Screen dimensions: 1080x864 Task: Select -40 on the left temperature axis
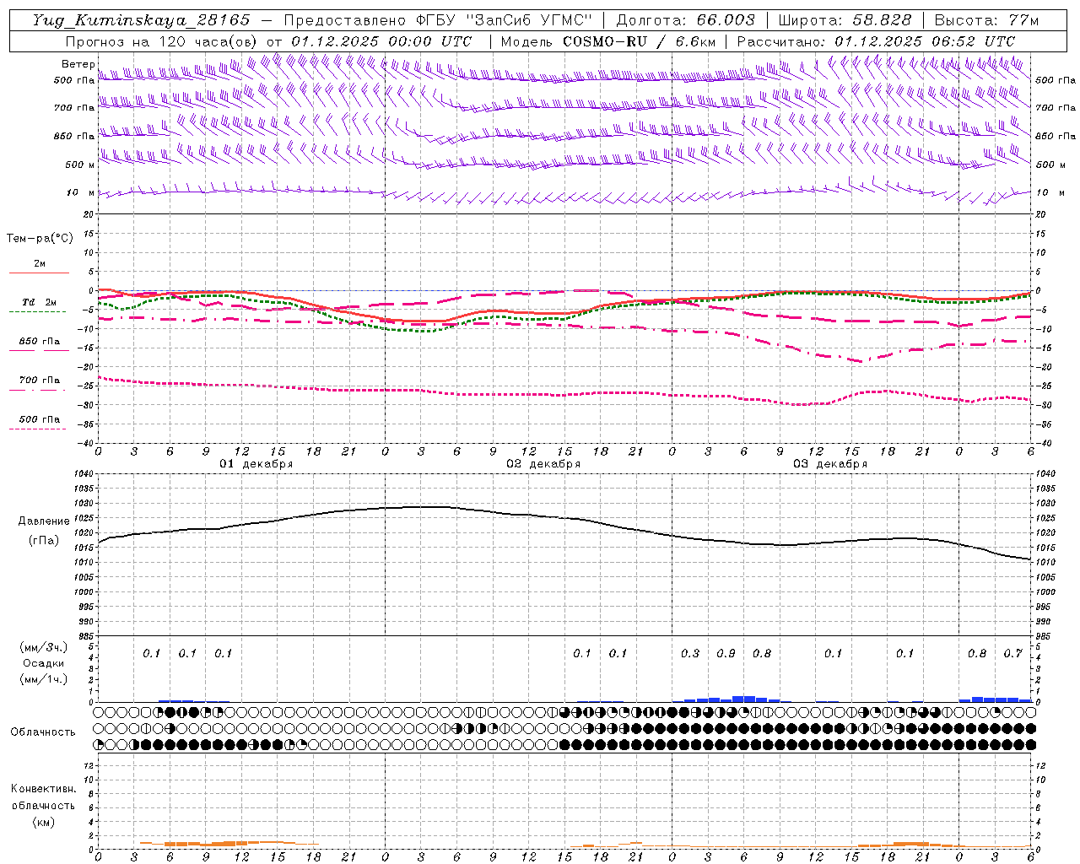click(85, 443)
